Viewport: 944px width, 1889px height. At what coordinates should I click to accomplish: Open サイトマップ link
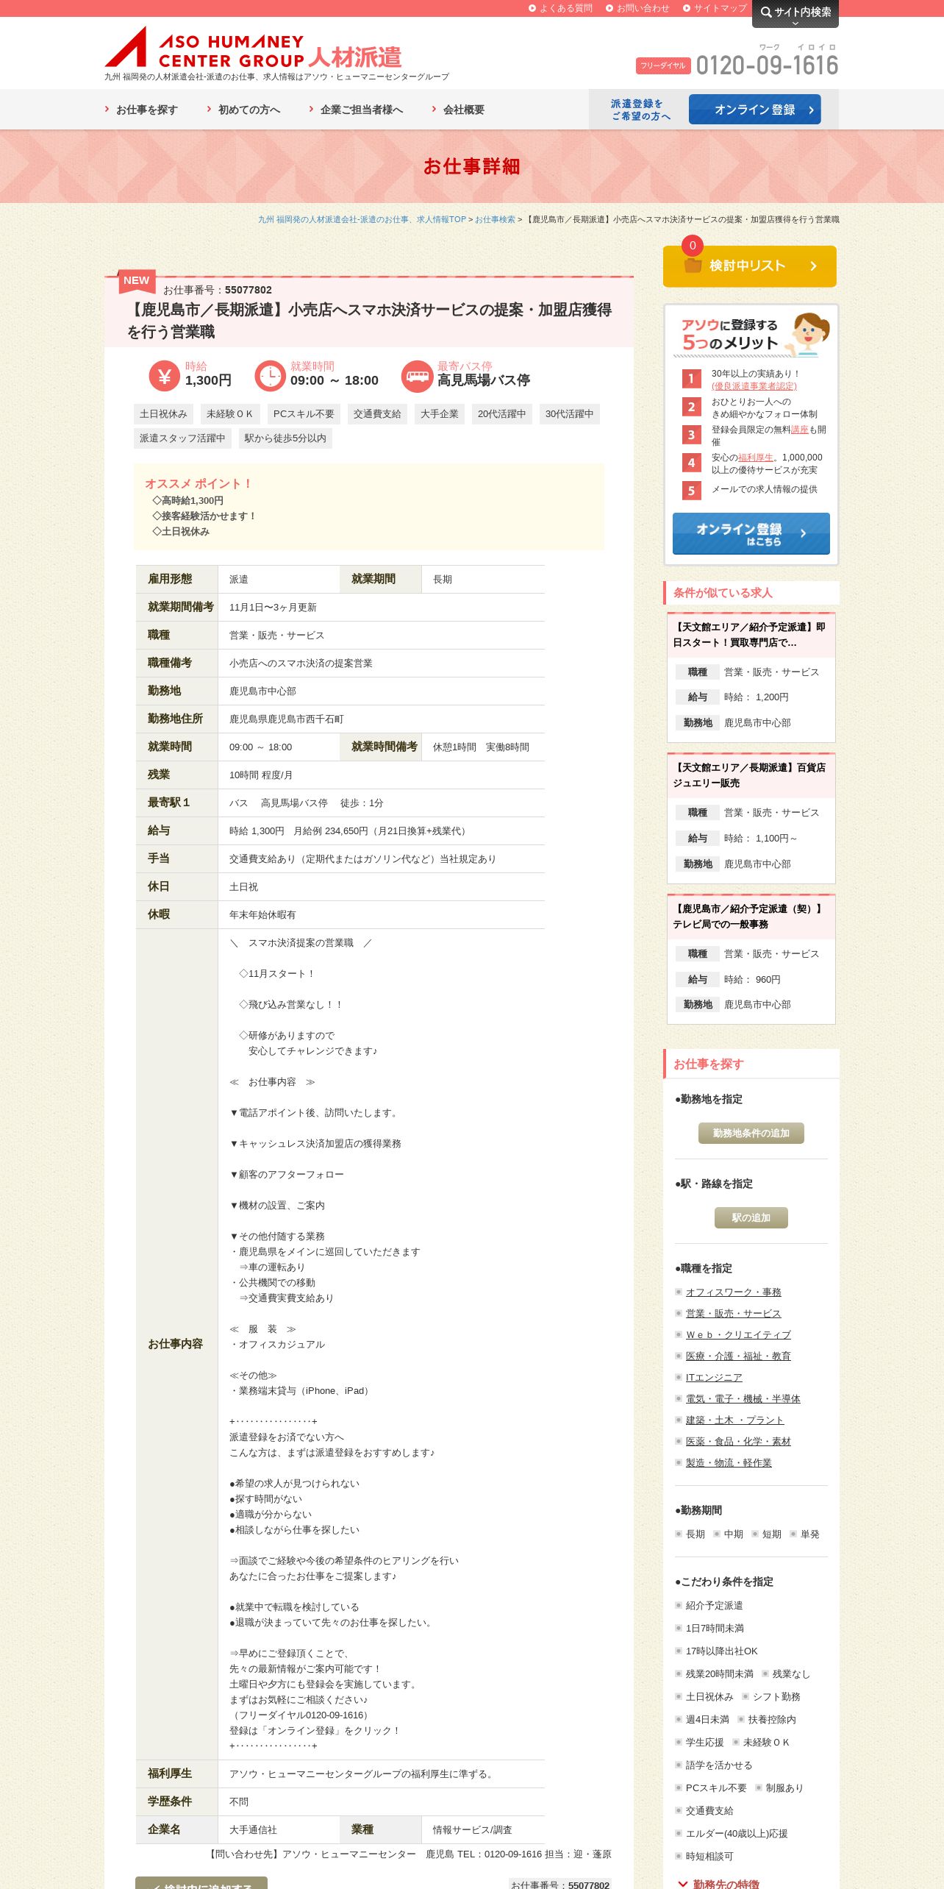[715, 8]
